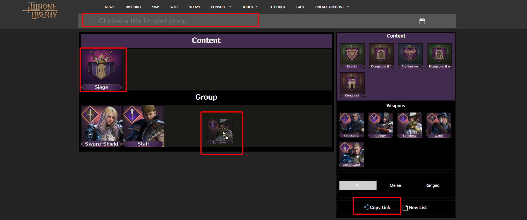This screenshot has height=220, width=527.
Task: Click the New List button
Action: (x=415, y=207)
